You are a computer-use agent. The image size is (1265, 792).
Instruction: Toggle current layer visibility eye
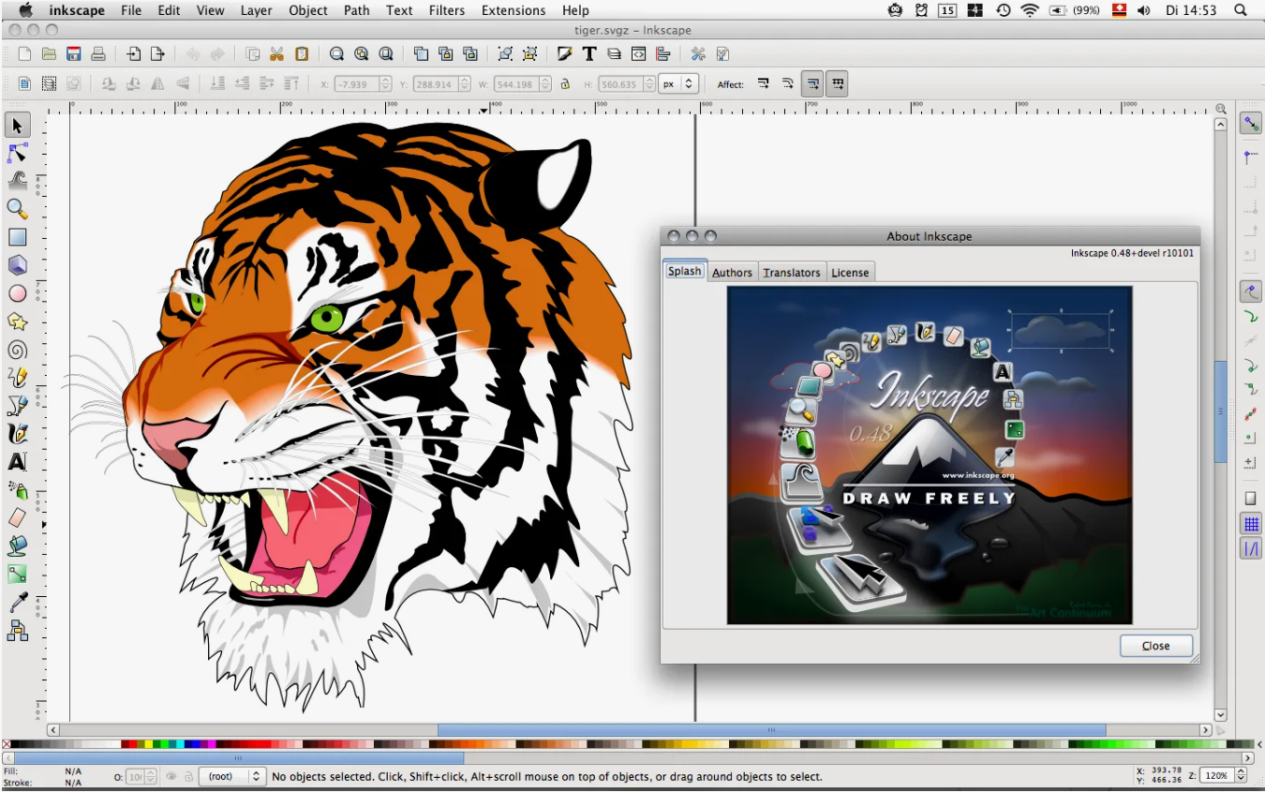click(171, 776)
